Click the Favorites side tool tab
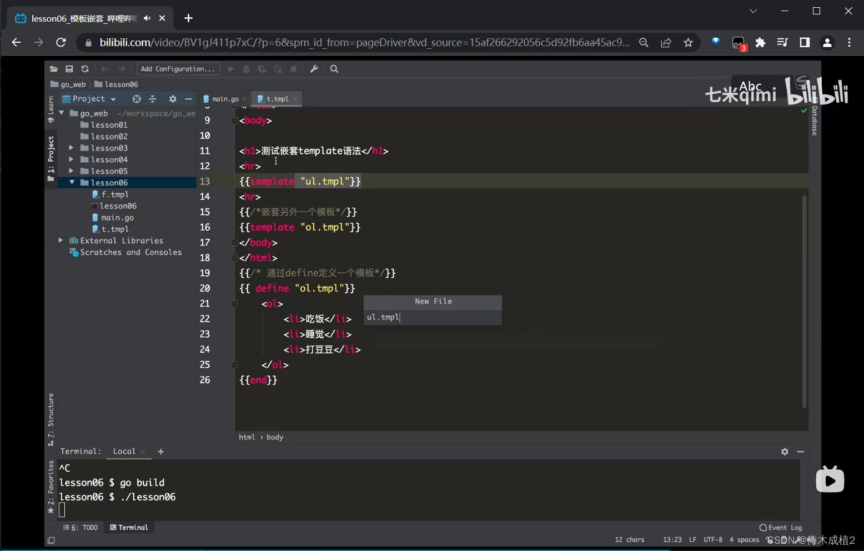 [x=51, y=488]
